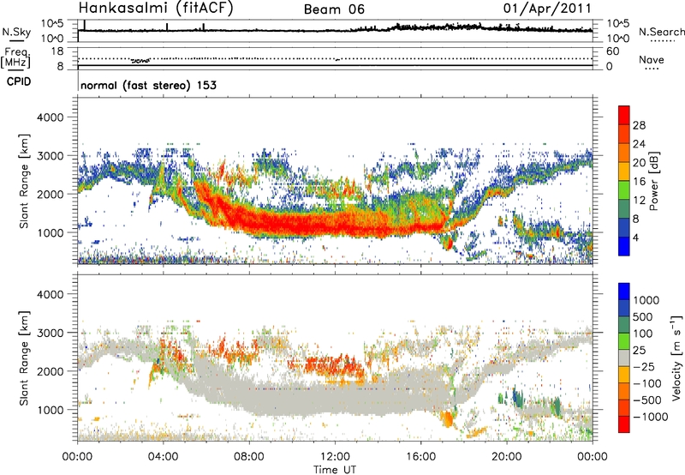Click the 01/Apr/2011 date label
This screenshot has width=685, height=475.
click(547, 9)
